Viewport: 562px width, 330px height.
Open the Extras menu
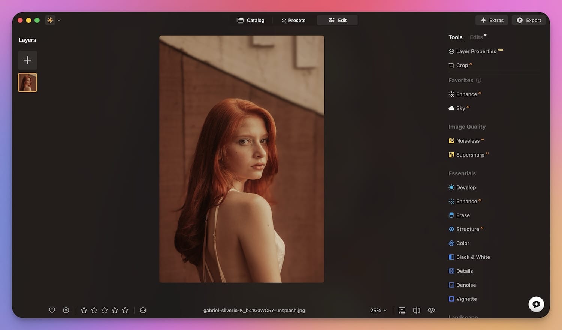coord(492,20)
